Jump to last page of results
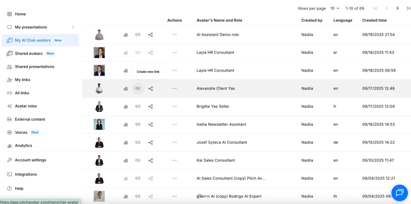411x204 pixels. pyautogui.click(x=408, y=8)
